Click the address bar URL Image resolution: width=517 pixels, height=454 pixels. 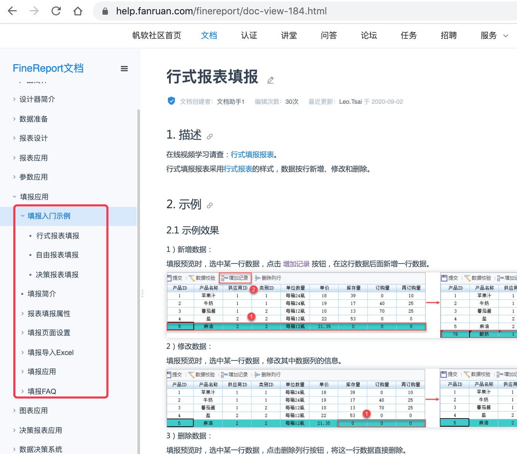point(221,11)
